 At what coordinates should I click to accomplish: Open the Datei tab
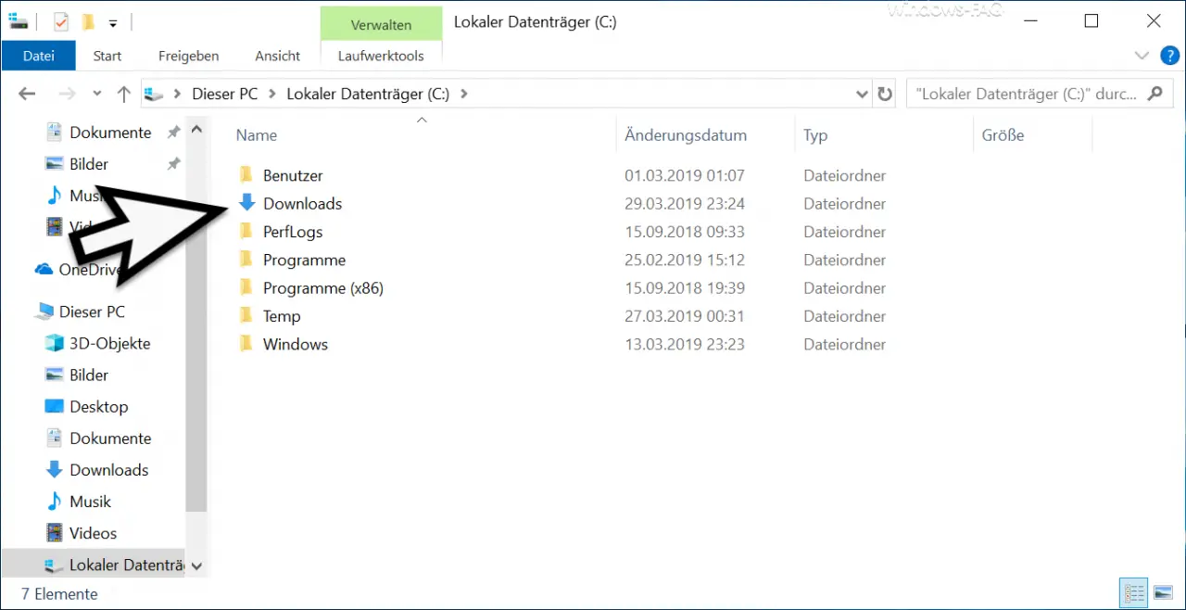(39, 56)
